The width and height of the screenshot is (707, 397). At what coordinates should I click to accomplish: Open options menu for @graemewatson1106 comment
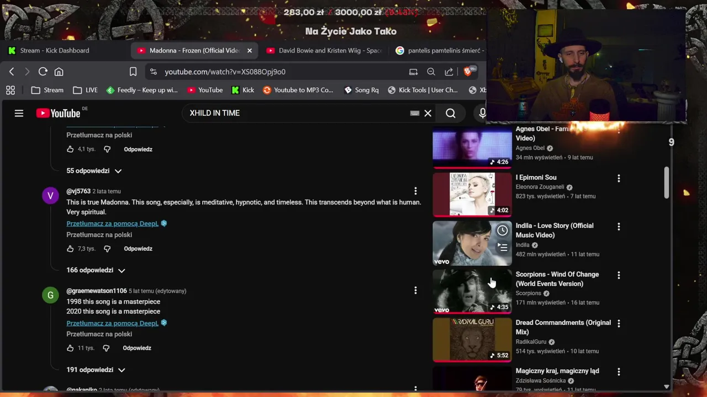415,290
